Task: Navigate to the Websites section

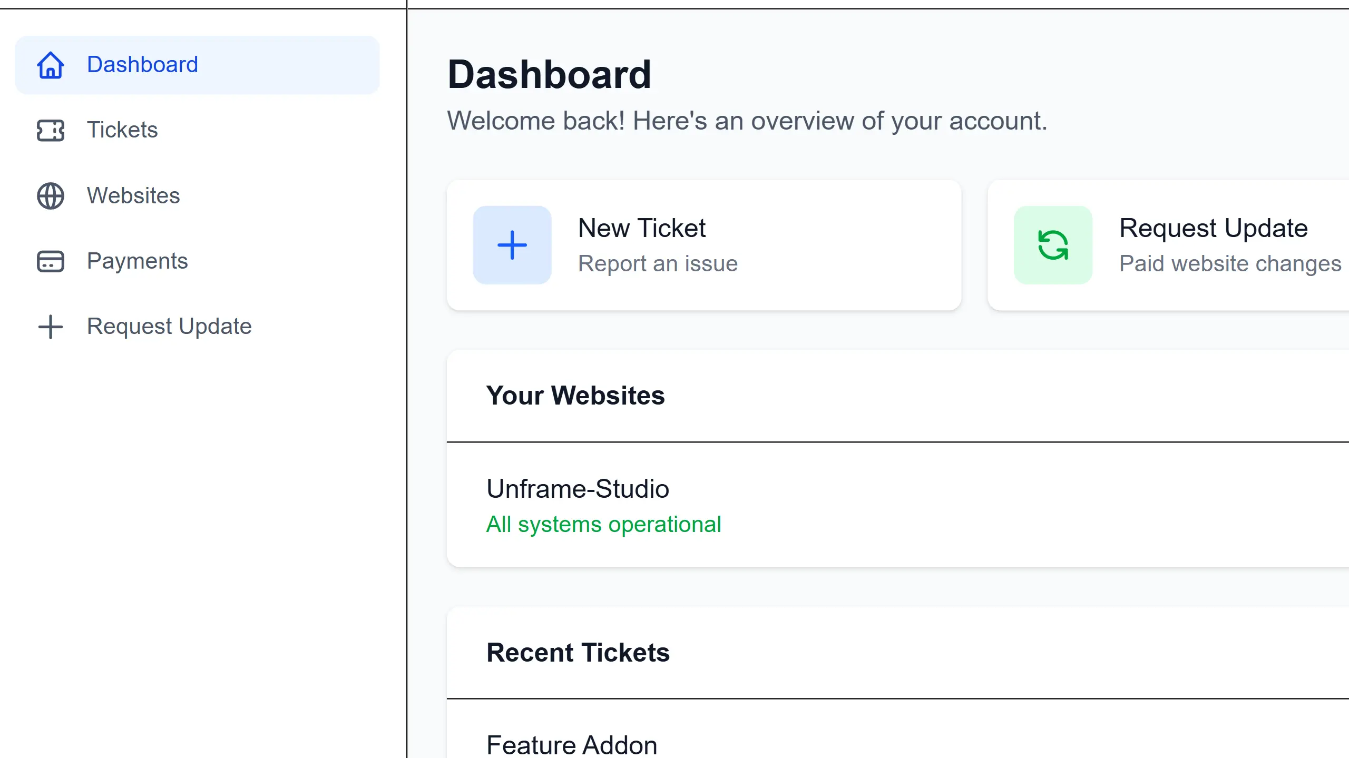Action: (133, 195)
